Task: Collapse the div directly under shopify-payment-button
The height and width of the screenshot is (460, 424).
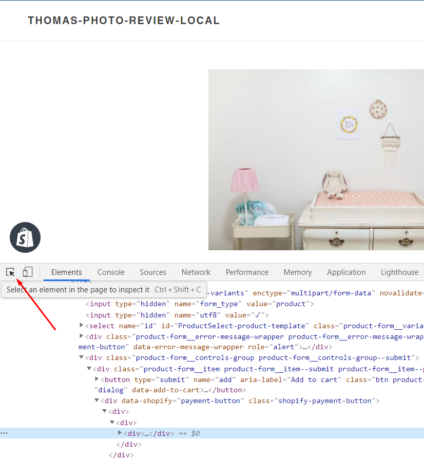Action: 104,411
